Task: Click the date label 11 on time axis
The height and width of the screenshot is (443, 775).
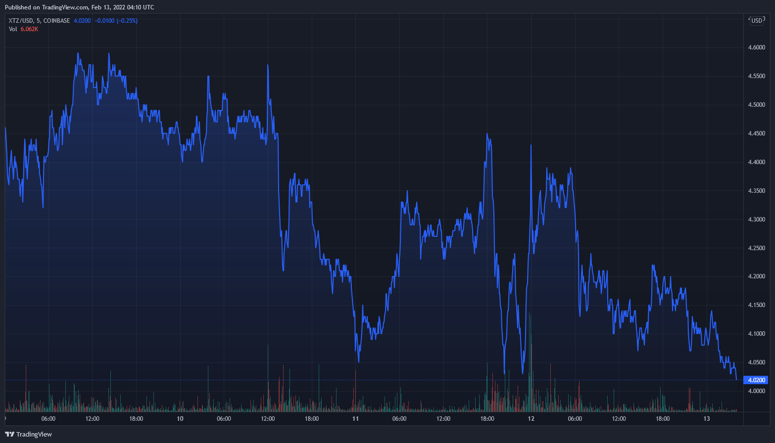Action: [355, 419]
